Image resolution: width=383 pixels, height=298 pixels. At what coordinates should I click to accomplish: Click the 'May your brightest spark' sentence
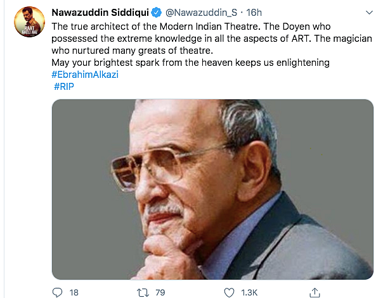[190, 63]
